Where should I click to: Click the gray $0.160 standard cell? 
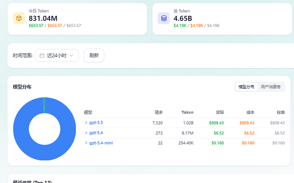(x=279, y=143)
